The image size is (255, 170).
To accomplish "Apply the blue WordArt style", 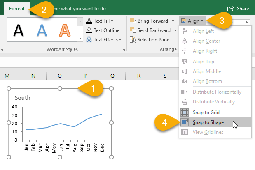I will pyautogui.click(x=42, y=30).
